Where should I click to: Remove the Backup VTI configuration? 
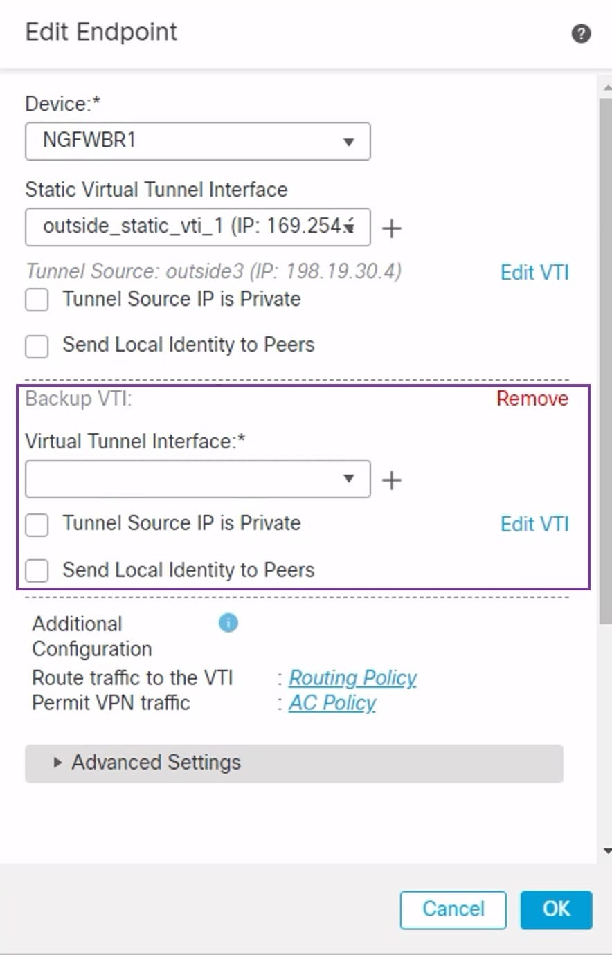coord(532,398)
